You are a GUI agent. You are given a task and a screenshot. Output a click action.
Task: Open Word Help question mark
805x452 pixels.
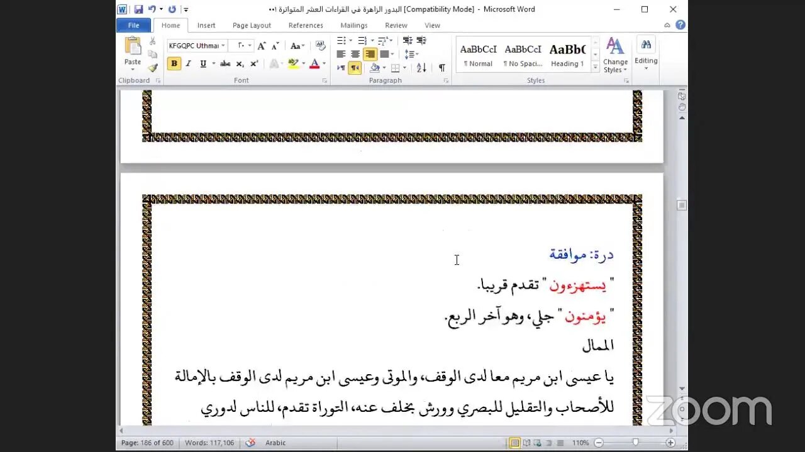pyautogui.click(x=680, y=25)
